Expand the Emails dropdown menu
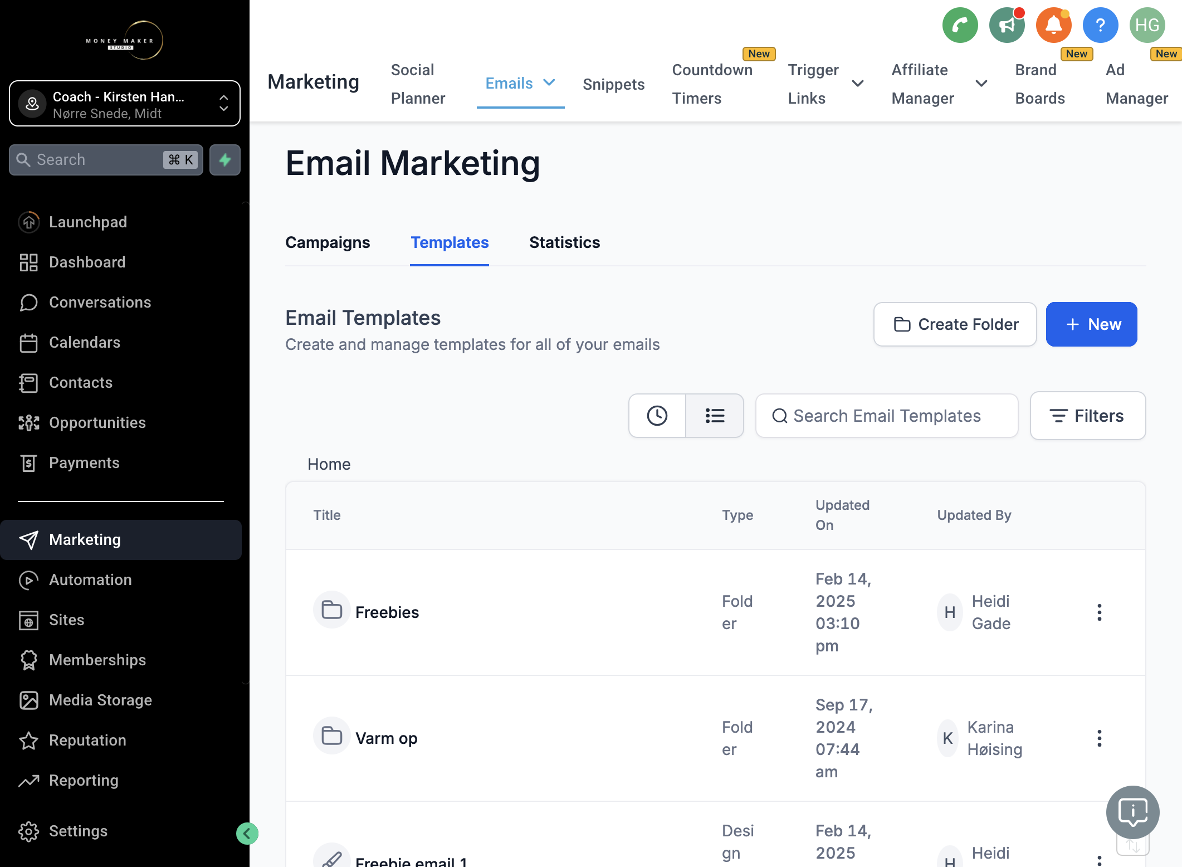 click(520, 83)
